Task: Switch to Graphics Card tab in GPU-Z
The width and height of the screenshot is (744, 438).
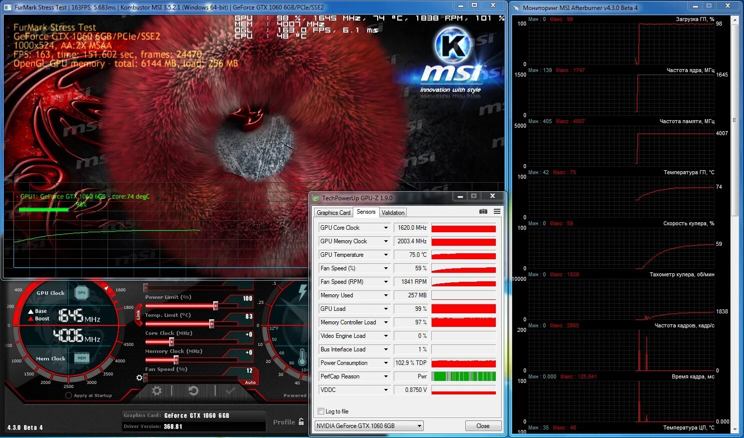Action: (x=334, y=213)
